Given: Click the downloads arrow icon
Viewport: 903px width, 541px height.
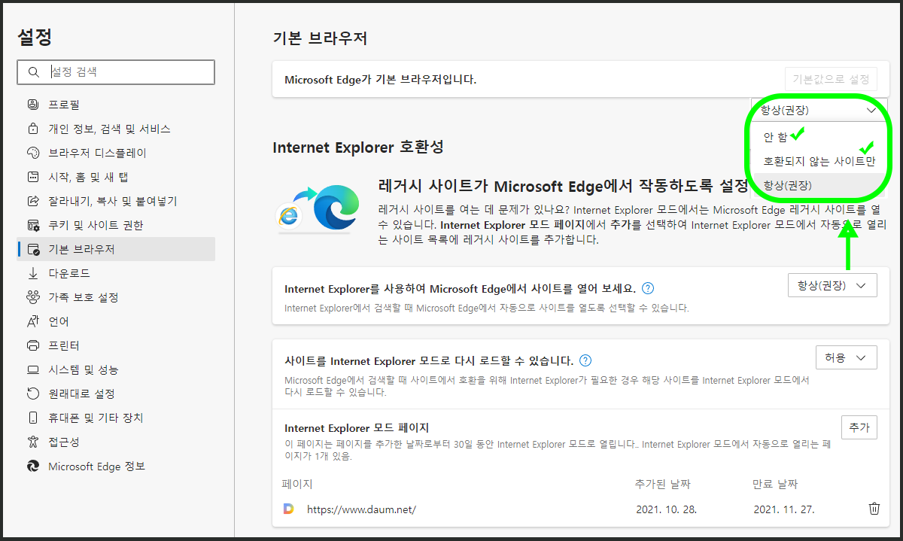Looking at the screenshot, I should pyautogui.click(x=32, y=273).
